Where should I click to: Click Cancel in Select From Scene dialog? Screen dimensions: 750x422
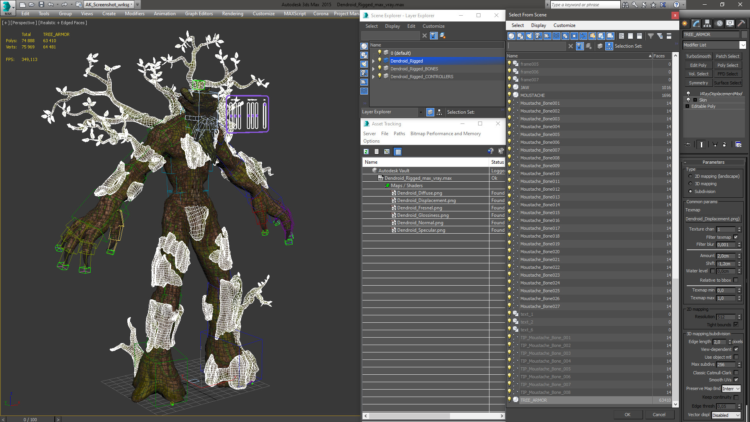pos(659,415)
